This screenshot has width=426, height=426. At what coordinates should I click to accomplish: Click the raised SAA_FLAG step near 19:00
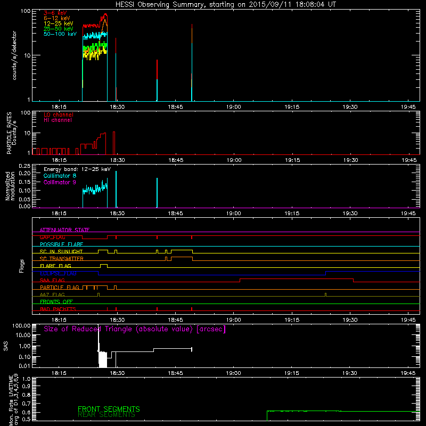pos(297,278)
